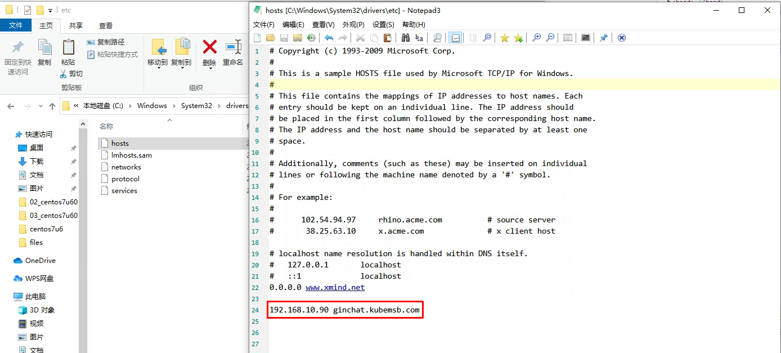Open the 设置(S) menu
The image size is (781, 353).
click(383, 25)
